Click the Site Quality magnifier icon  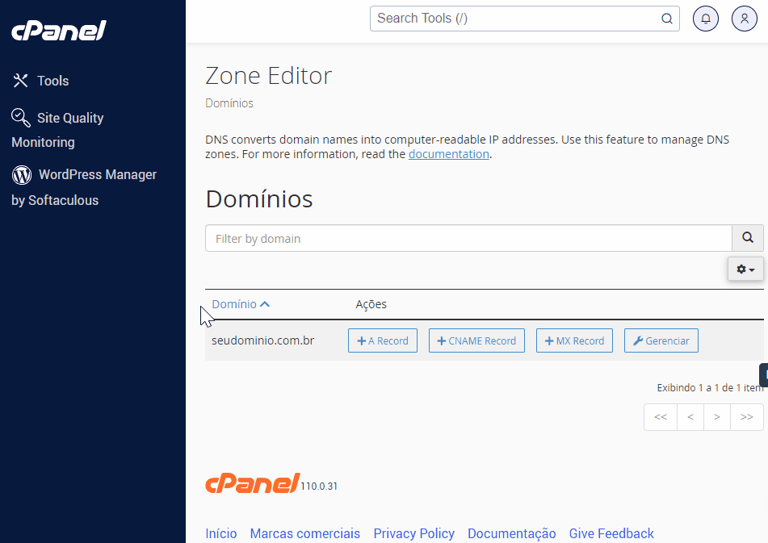20,118
